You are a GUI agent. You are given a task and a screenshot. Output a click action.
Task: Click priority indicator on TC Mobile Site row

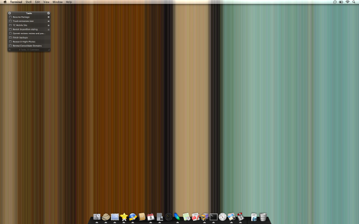point(48,25)
